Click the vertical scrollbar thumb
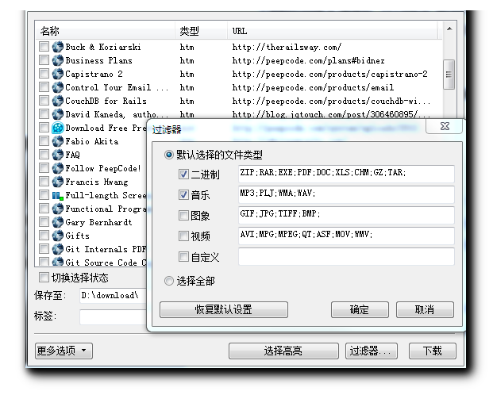This screenshot has width=493, height=395. [x=449, y=75]
